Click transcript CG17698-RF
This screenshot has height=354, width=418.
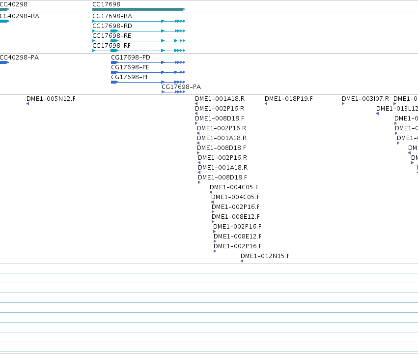click(x=111, y=46)
